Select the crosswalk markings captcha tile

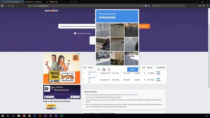[x=103, y=30]
